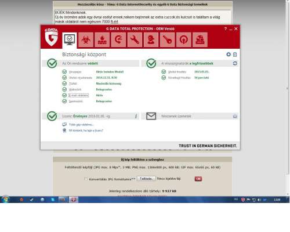Open G Data settings gear icon
290x232 pixels.
(x=229, y=55)
